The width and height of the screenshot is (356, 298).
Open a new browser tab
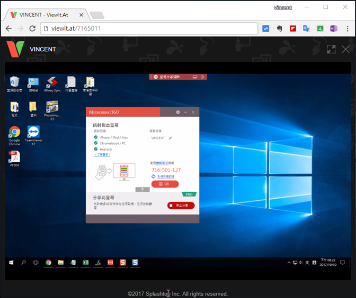coord(97,15)
